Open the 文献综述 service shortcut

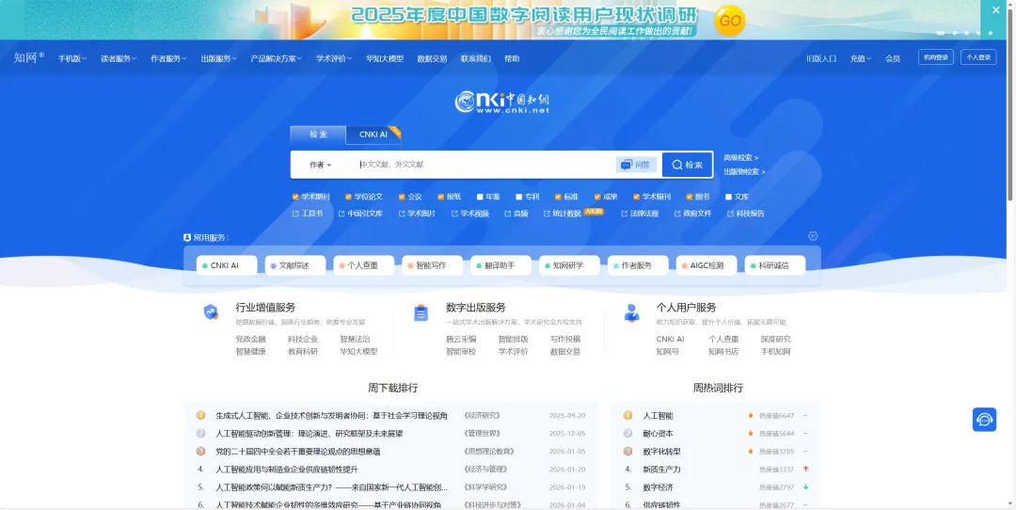tap(295, 265)
